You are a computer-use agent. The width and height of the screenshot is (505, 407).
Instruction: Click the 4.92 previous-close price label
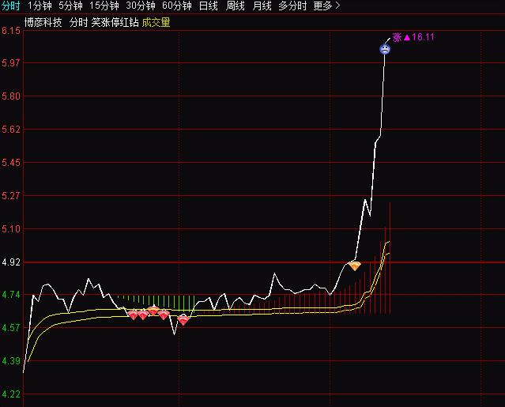point(11,262)
